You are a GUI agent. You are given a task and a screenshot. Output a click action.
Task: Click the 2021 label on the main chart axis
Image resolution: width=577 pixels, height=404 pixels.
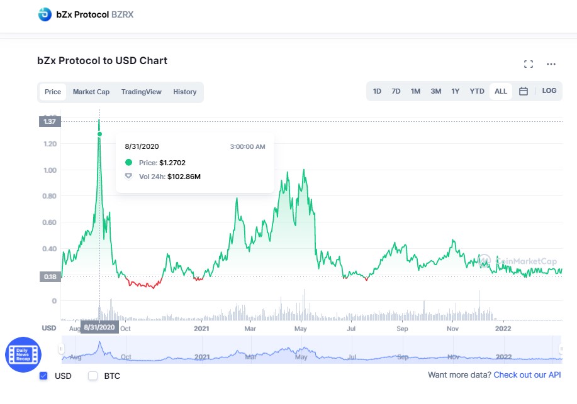(201, 329)
